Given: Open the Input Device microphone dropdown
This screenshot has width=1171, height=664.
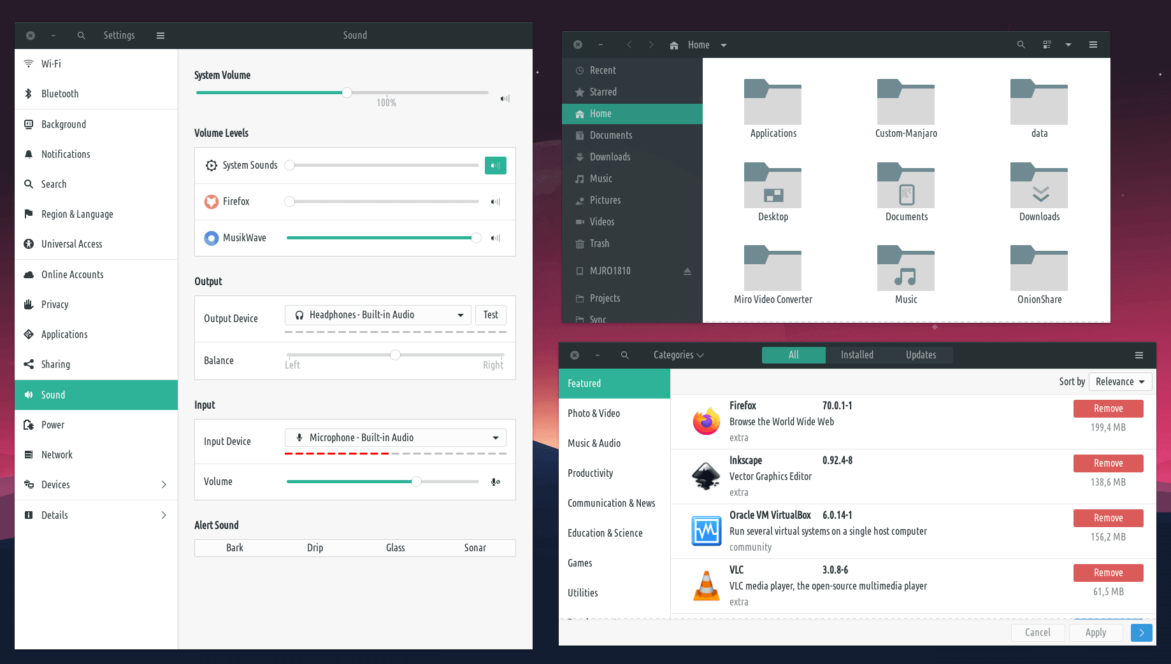Looking at the screenshot, I should [x=395, y=438].
